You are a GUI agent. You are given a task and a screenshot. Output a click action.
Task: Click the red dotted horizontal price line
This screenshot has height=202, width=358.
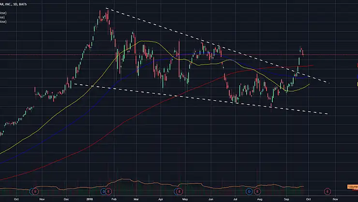coord(48,55)
